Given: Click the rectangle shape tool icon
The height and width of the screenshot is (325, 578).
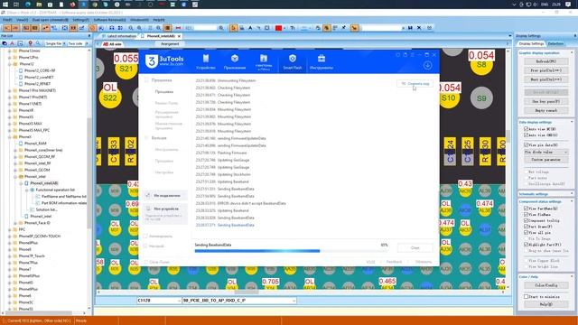Looking at the screenshot, I should coord(267,28).
